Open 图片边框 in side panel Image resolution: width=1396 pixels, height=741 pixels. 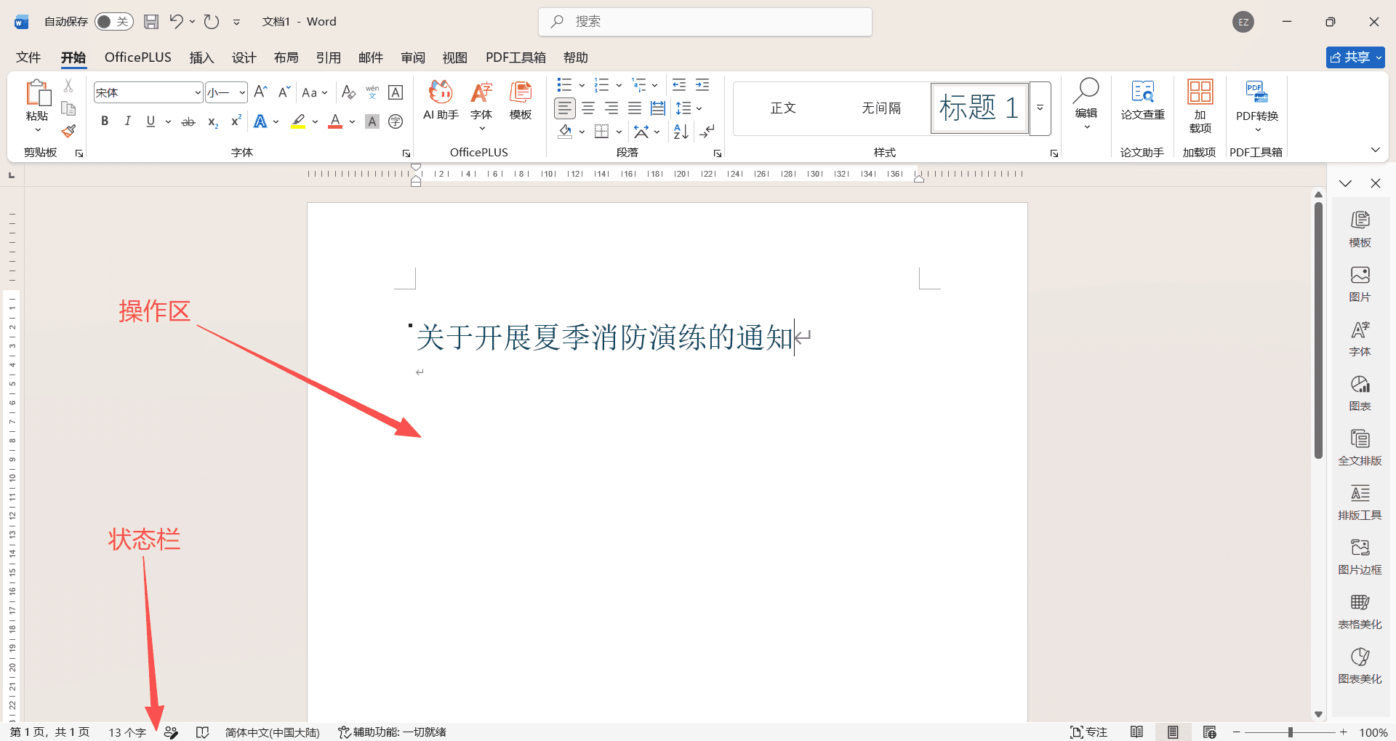tap(1360, 556)
